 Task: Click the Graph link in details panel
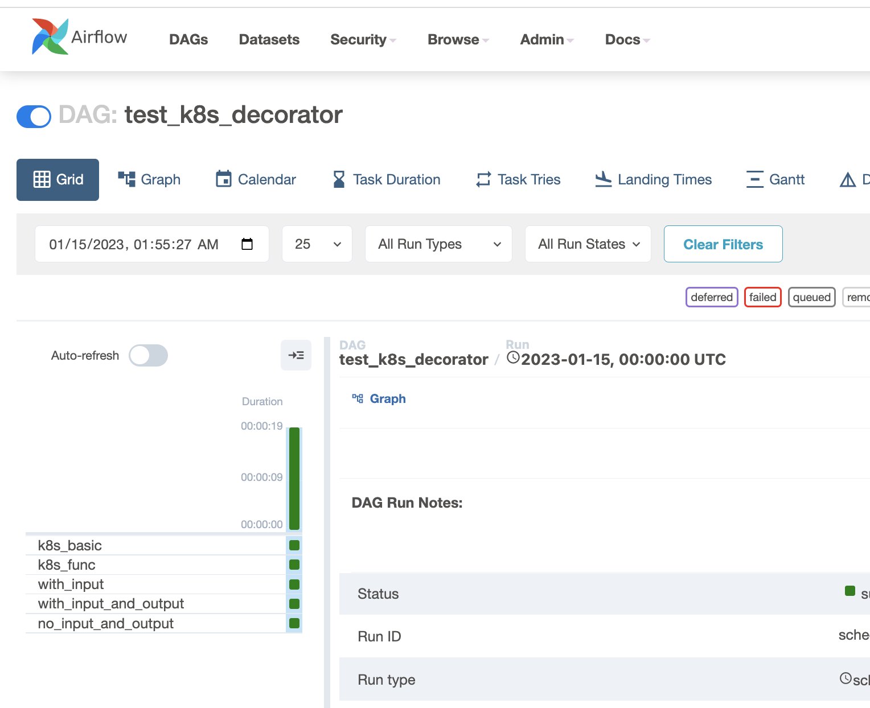(x=379, y=399)
